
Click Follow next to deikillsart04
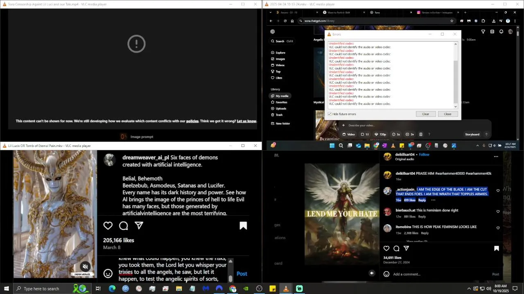pyautogui.click(x=424, y=155)
